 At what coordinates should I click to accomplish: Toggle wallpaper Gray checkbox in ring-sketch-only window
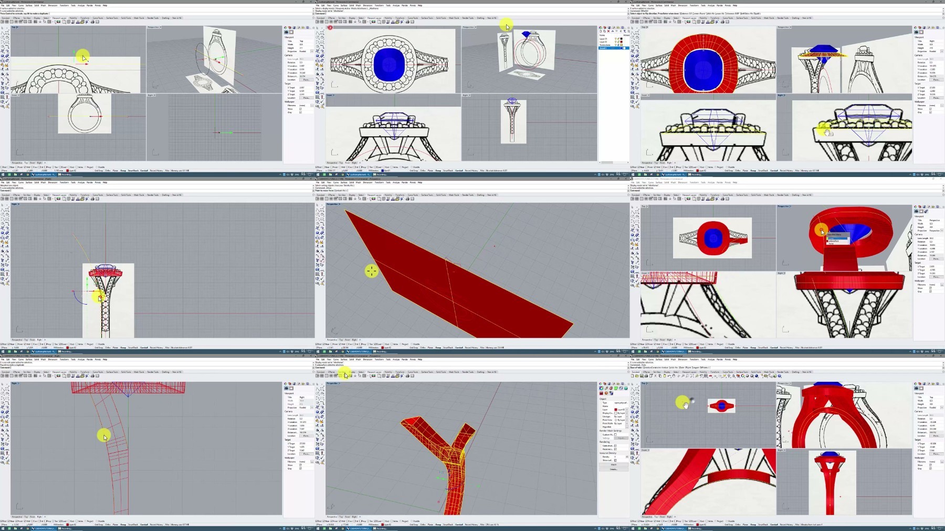point(300,112)
